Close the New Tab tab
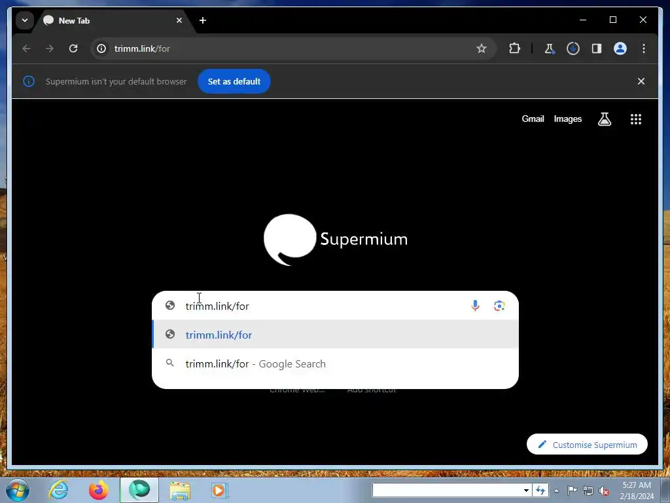This screenshot has height=503, width=670. click(179, 20)
